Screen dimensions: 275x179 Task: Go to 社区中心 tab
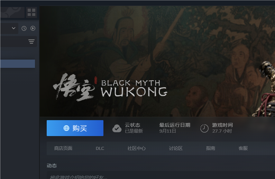tap(137, 148)
